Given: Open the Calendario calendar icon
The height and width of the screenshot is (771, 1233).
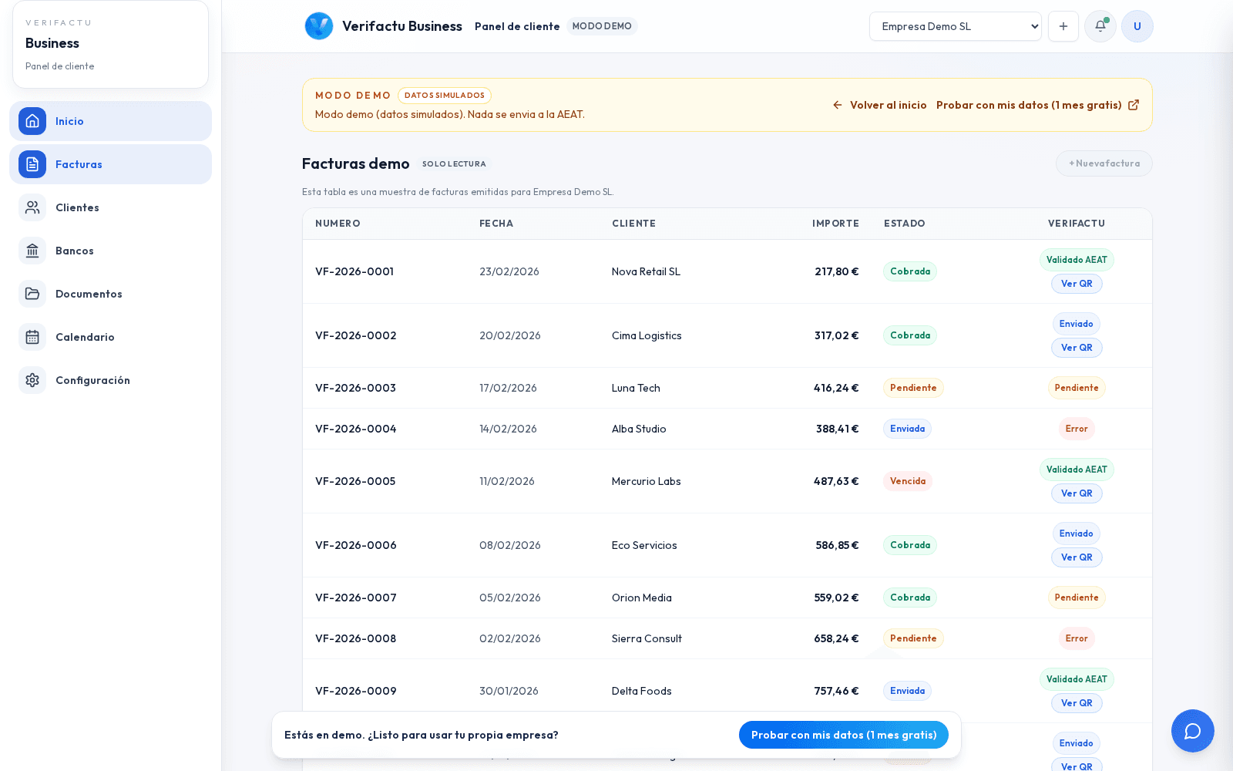Looking at the screenshot, I should pyautogui.click(x=32, y=337).
